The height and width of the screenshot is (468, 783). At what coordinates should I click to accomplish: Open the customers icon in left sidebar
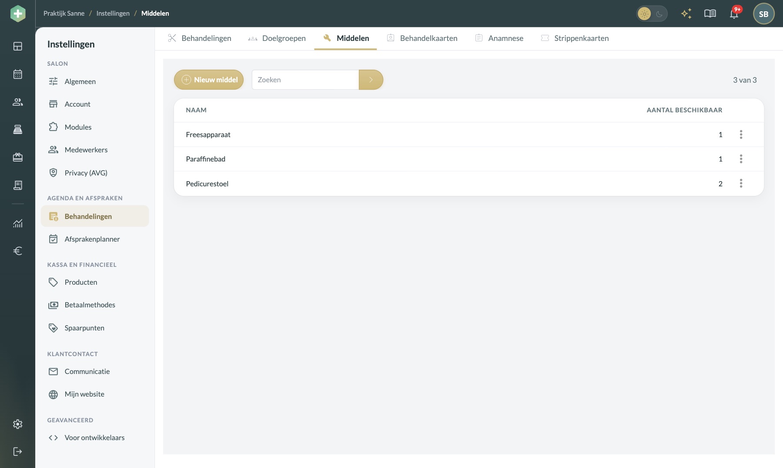(x=18, y=102)
